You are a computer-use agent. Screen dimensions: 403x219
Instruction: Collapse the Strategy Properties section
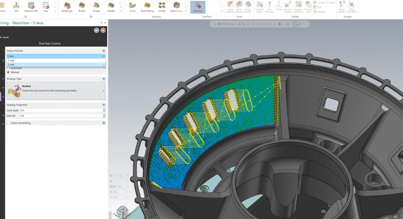point(104,105)
